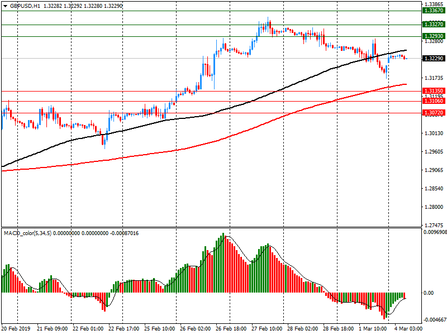Select the red 1.31060 price level label
Viewport: 447px width, 335px height.
click(x=434, y=101)
